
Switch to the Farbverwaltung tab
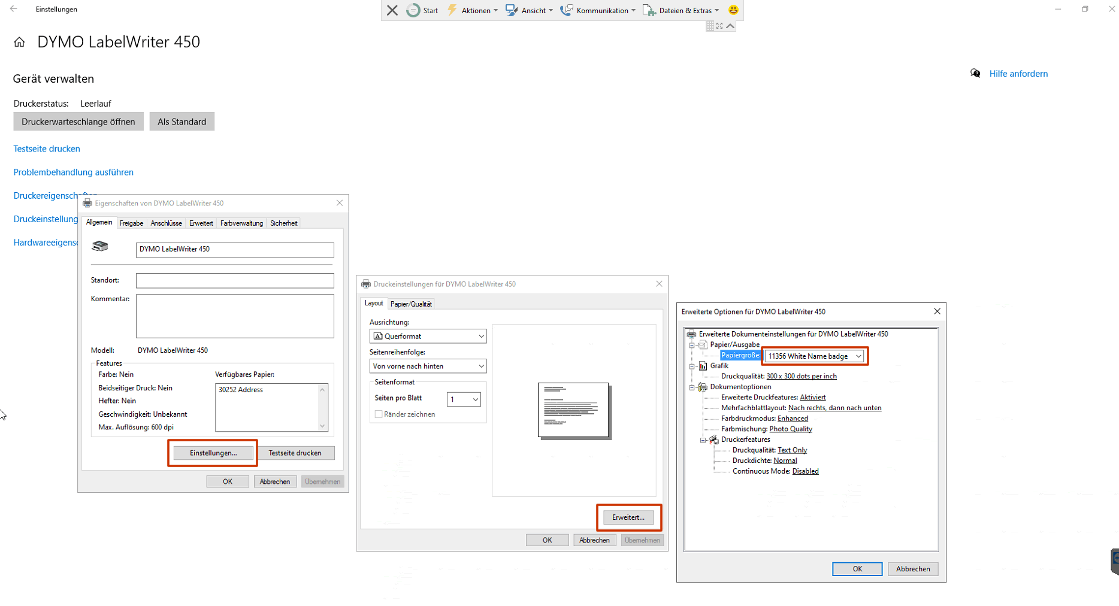[x=241, y=223]
